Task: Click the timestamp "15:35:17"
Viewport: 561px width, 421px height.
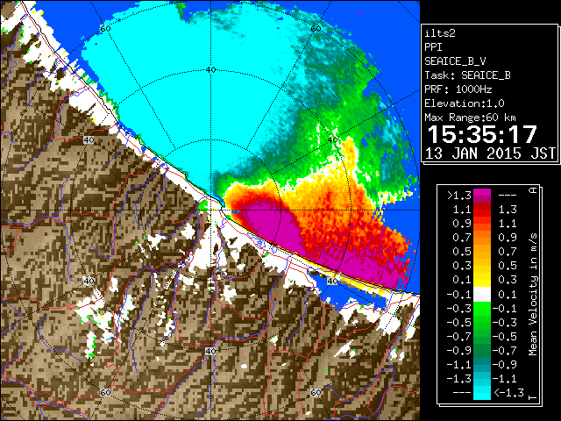Action: [x=482, y=134]
